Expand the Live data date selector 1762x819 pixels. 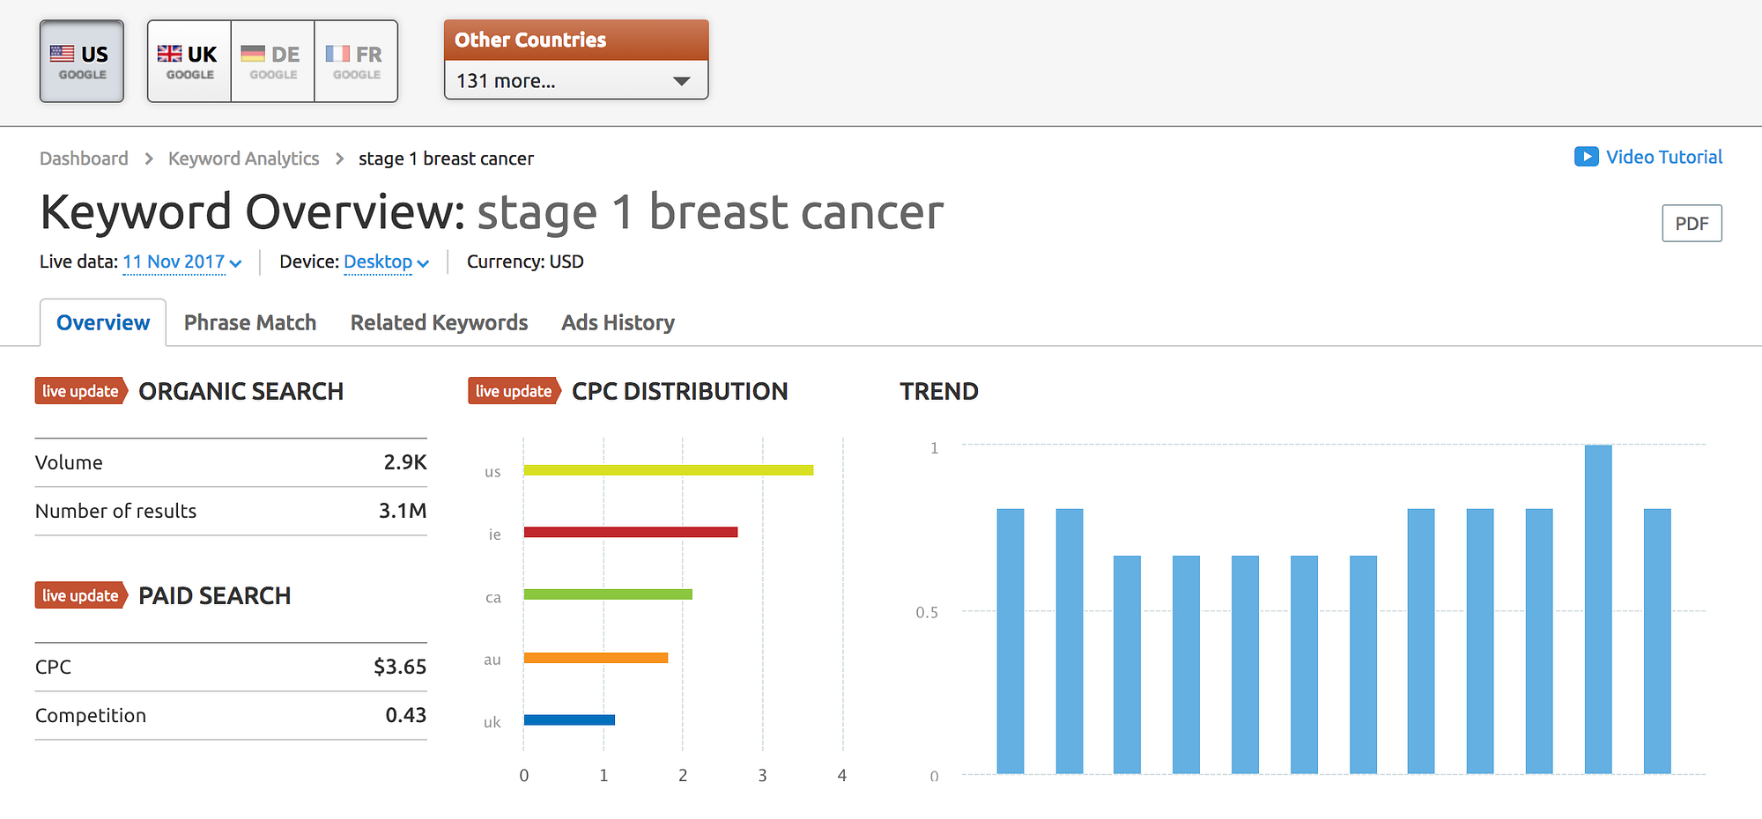point(181,262)
